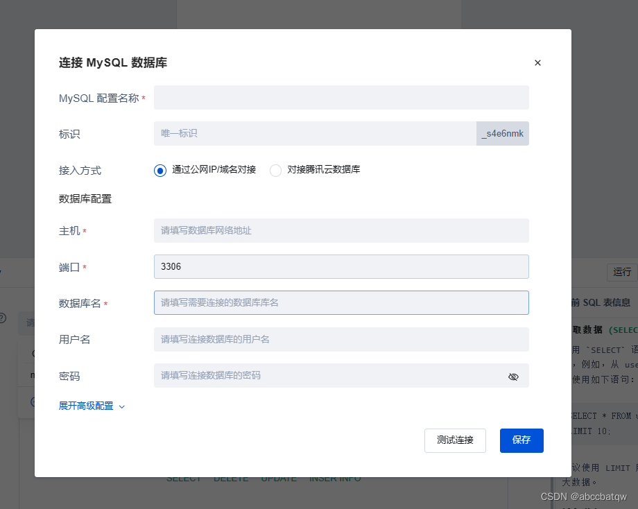Viewport: 638px width, 509px height.
Task: Click the 数据库名 database name field
Action: point(341,303)
